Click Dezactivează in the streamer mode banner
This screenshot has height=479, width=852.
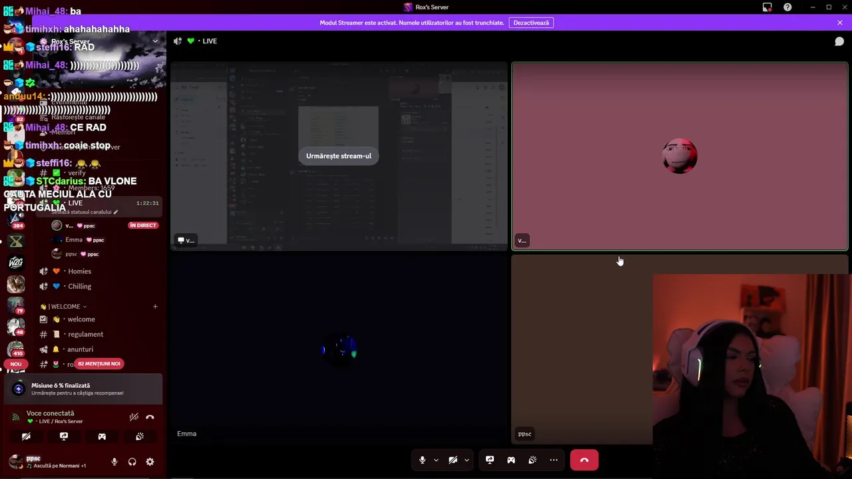click(x=531, y=23)
